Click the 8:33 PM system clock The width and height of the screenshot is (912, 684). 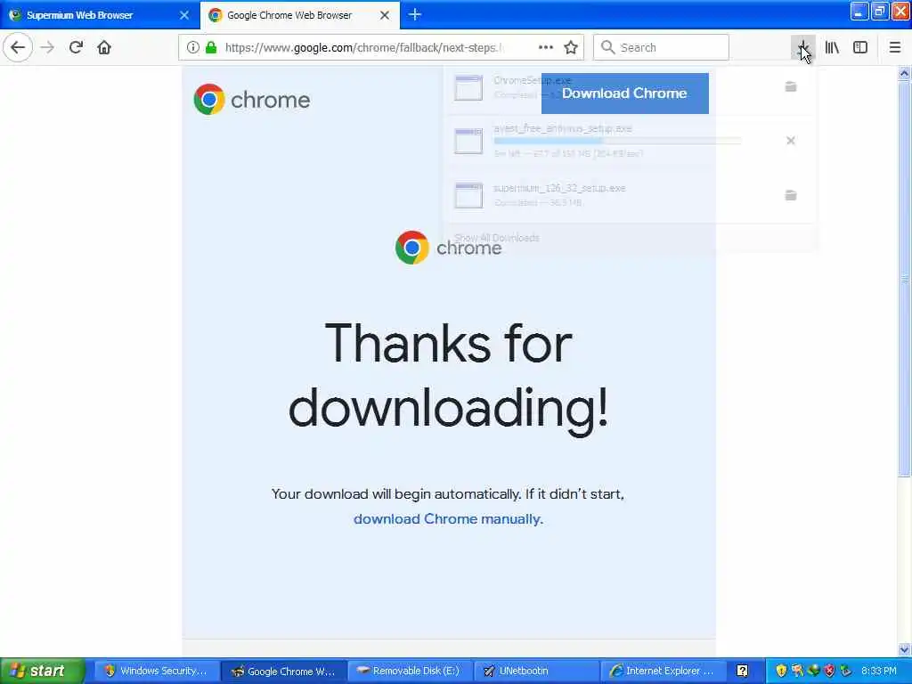879,671
